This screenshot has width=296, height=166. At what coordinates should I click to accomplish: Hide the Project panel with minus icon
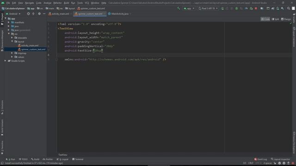tap(44, 14)
